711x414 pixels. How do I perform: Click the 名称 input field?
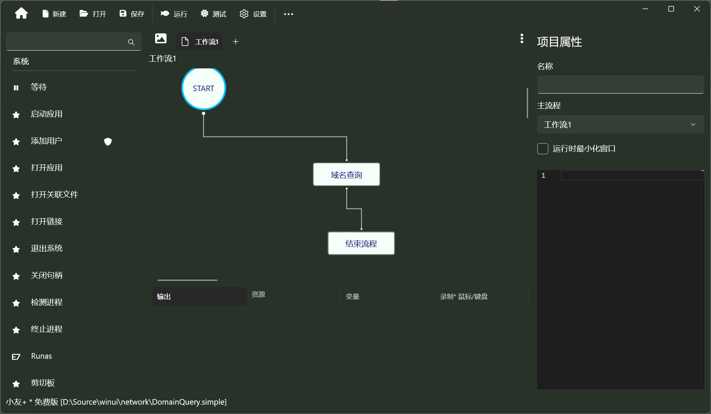[620, 84]
